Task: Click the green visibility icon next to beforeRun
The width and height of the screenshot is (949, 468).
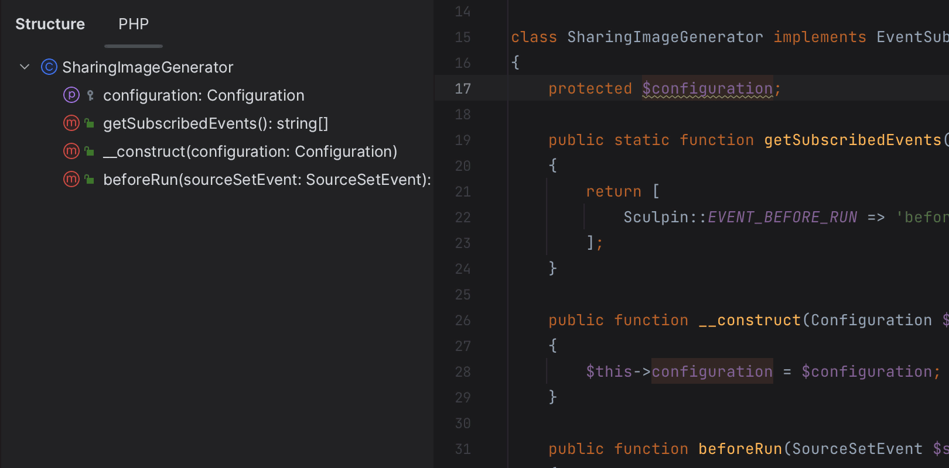Action: (89, 179)
